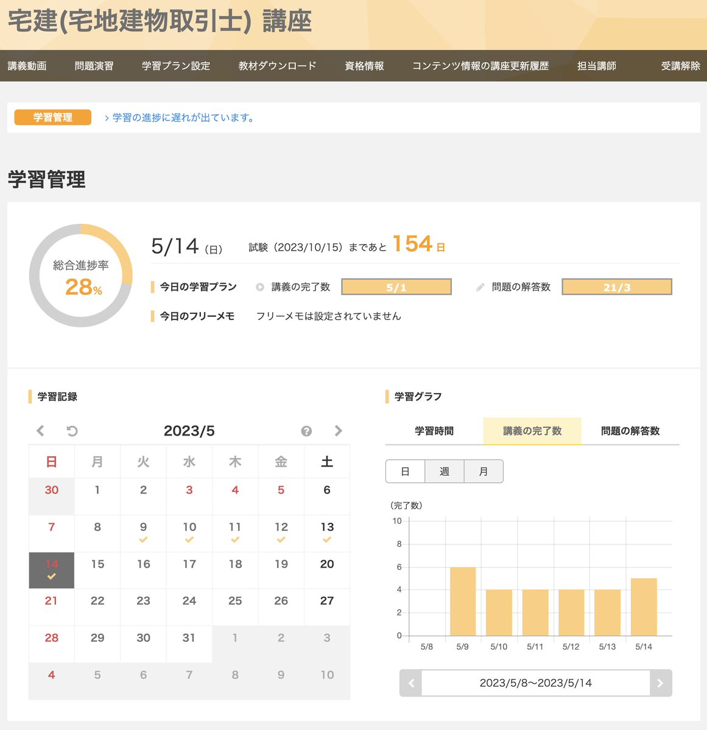Open the calendar help question-mark icon
Screen dimensions: 707x730
click(306, 431)
